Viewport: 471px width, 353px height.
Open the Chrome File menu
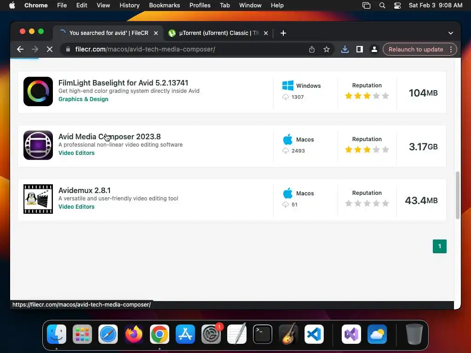click(62, 6)
